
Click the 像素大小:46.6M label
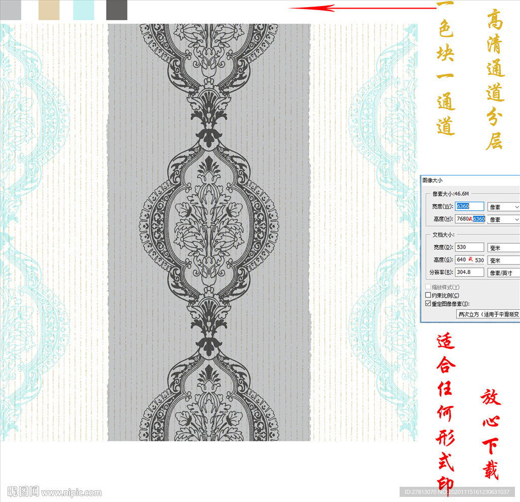click(450, 193)
